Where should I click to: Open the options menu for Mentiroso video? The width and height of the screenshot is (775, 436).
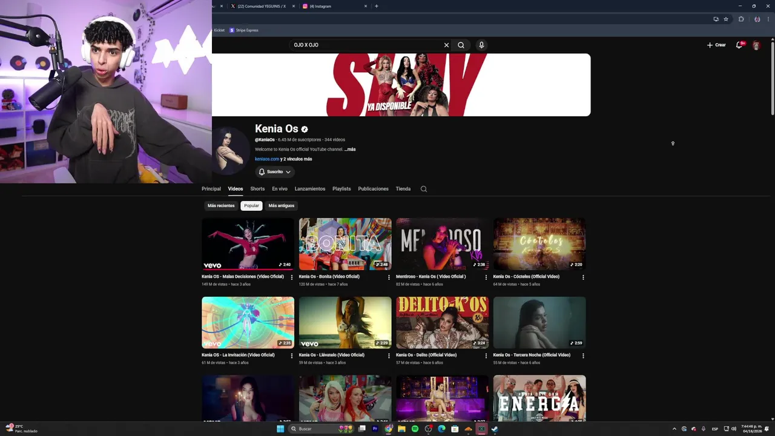pos(486,277)
